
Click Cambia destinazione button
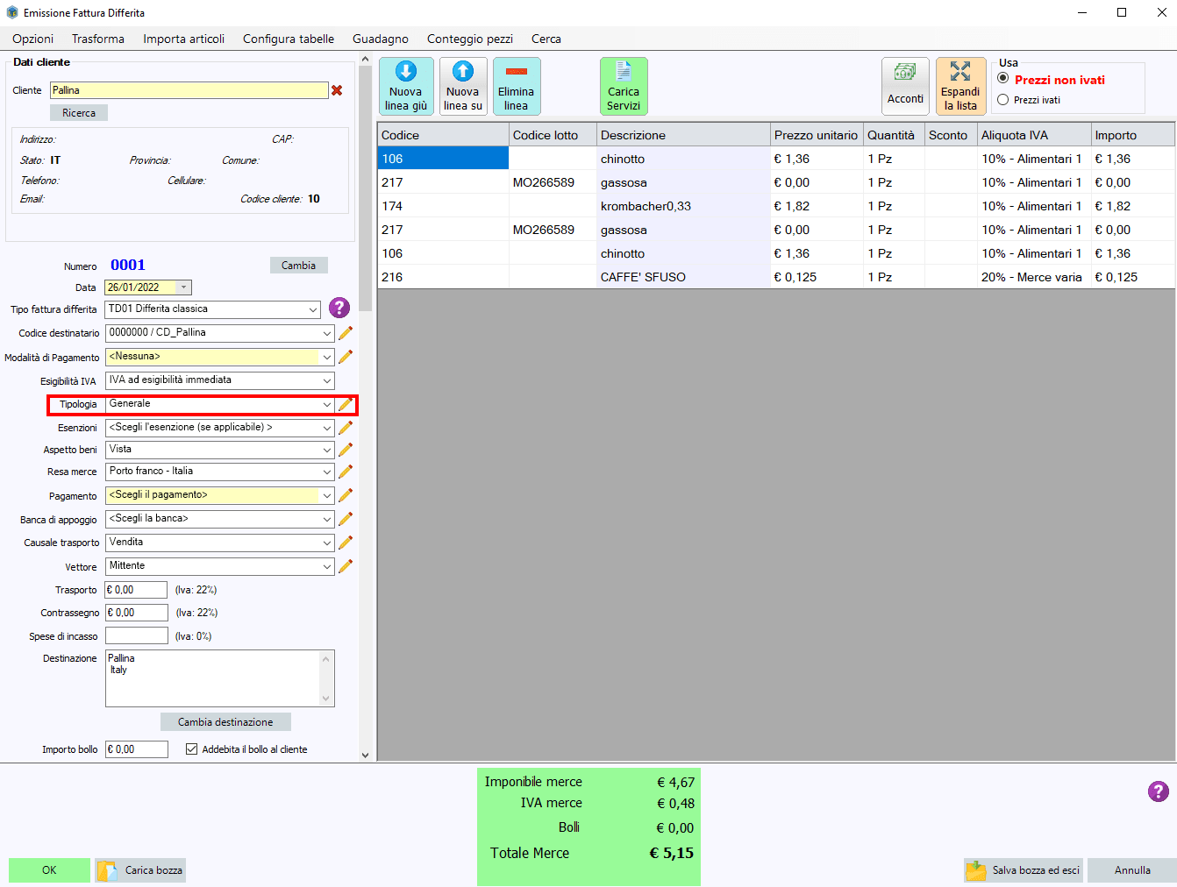point(225,722)
